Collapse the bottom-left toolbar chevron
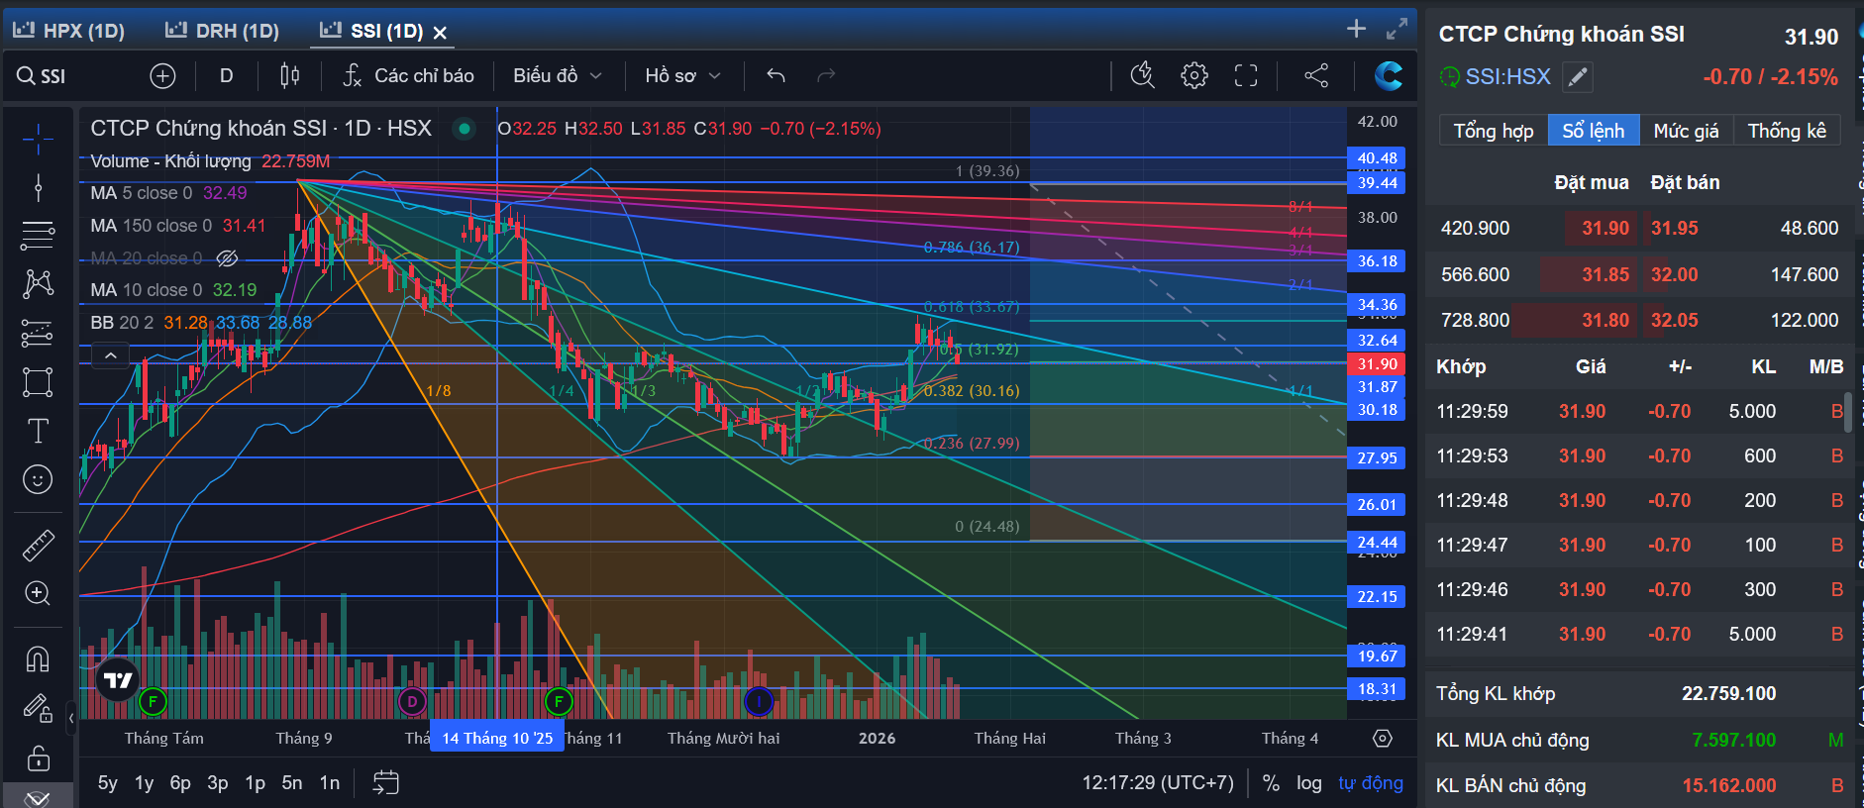The image size is (1864, 808). coord(38,798)
